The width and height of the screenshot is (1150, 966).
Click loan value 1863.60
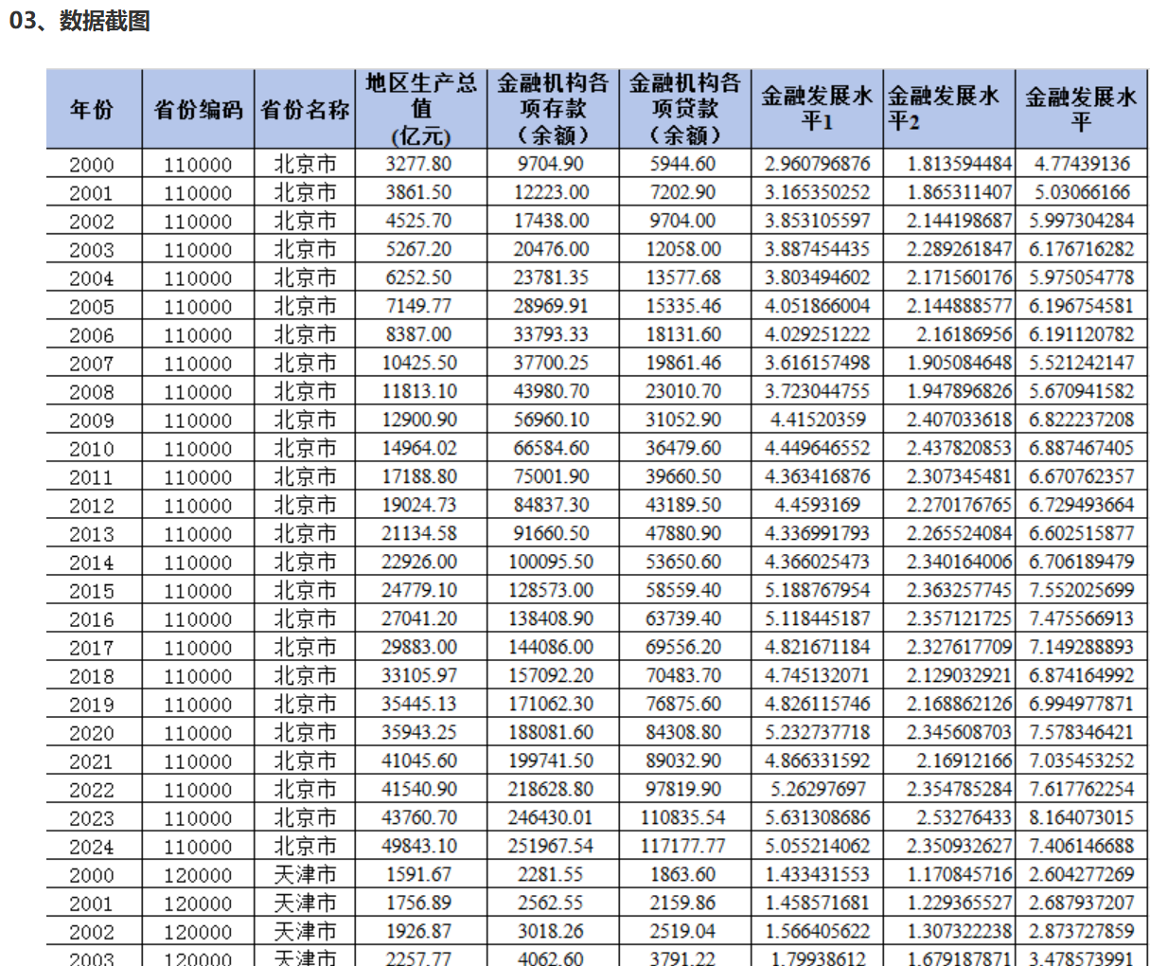point(683,874)
